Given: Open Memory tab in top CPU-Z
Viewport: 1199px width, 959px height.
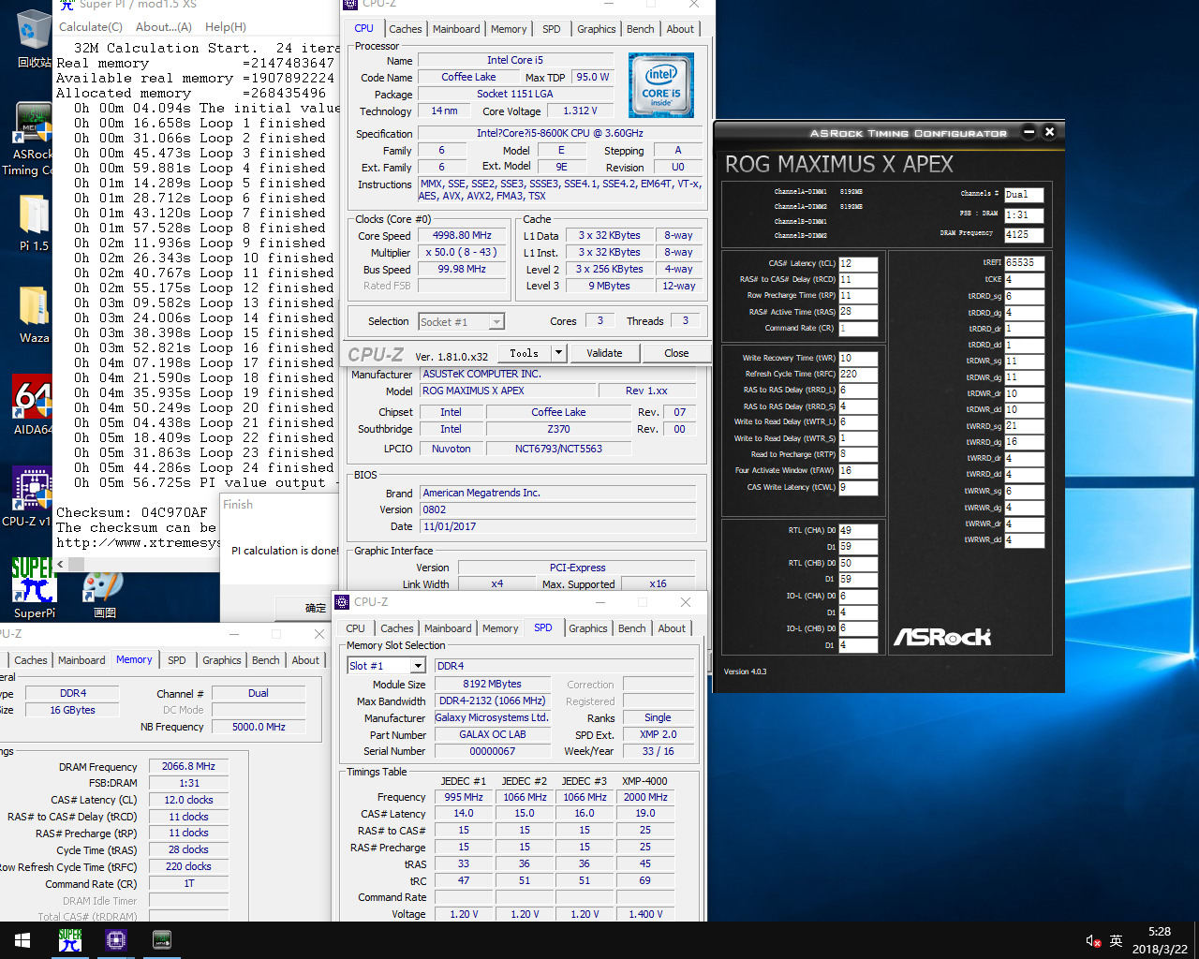Looking at the screenshot, I should [x=509, y=29].
